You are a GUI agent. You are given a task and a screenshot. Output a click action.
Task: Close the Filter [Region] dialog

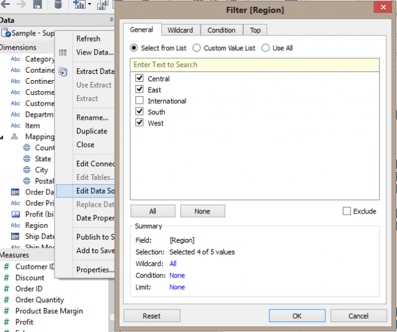coord(383,7)
